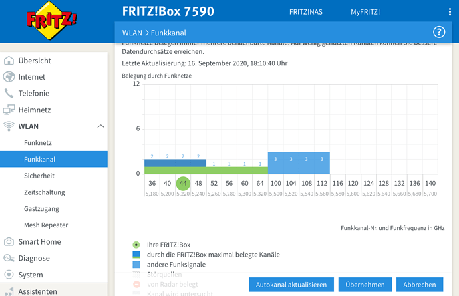Click the Abbrechen button
Viewport: 459px width, 296px height.
click(420, 285)
